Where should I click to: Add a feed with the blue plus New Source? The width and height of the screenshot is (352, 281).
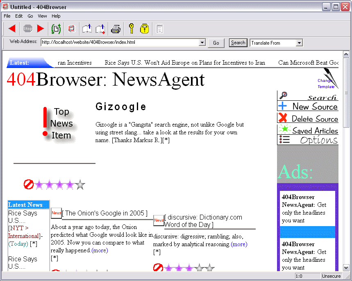[x=308, y=106]
